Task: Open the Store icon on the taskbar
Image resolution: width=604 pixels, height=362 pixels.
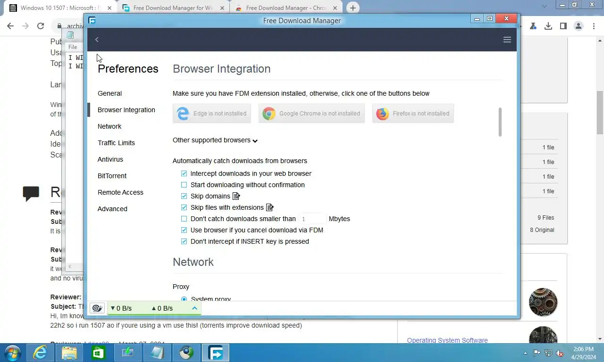Action: [x=99, y=353]
